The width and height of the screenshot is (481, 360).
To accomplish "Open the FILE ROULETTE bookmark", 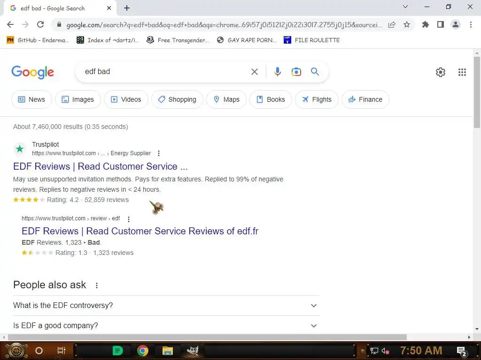I will (312, 40).
